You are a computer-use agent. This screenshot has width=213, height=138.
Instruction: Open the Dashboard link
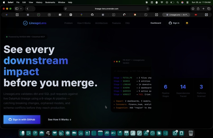[x=156, y=23]
